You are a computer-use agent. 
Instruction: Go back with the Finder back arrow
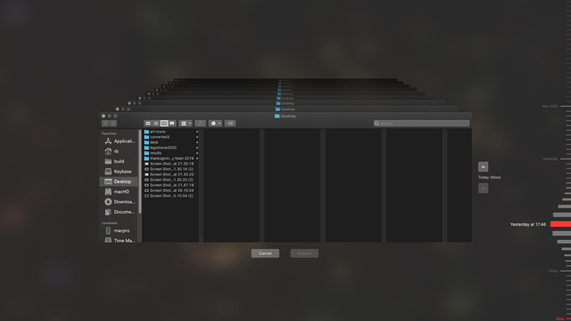105,123
